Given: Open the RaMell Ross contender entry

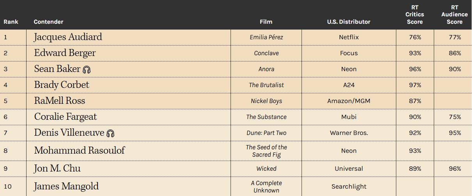Looking at the screenshot, I should coord(59,101).
